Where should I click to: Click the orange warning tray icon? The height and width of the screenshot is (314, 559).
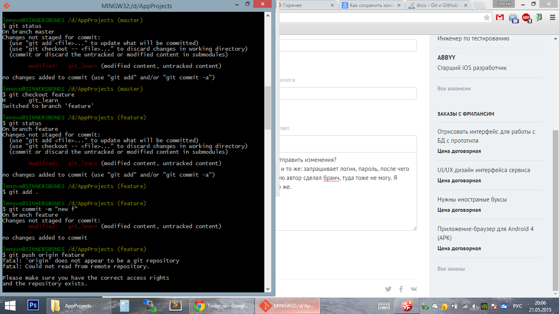tap(445, 306)
